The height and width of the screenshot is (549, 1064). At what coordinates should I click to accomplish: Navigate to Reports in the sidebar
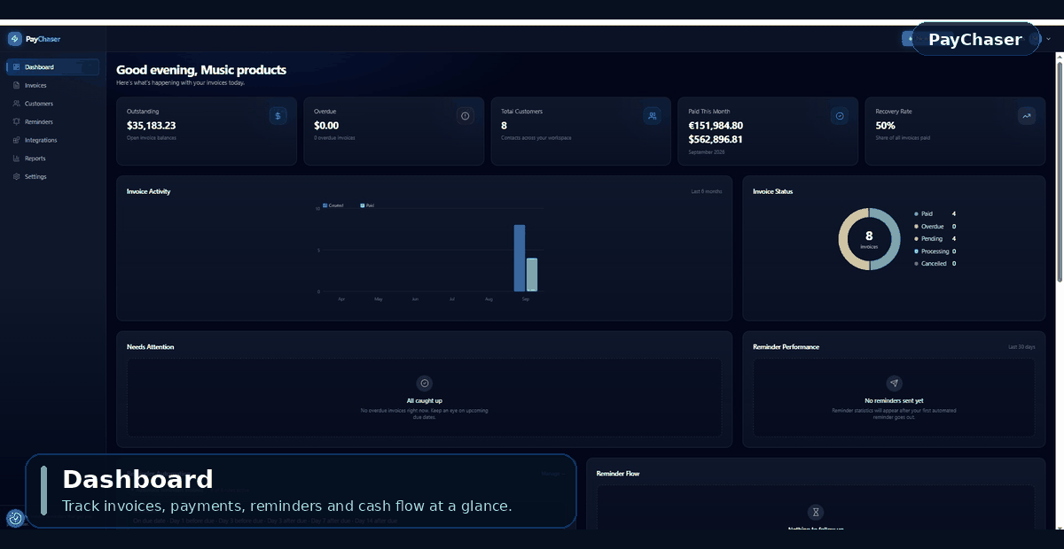pos(52,159)
